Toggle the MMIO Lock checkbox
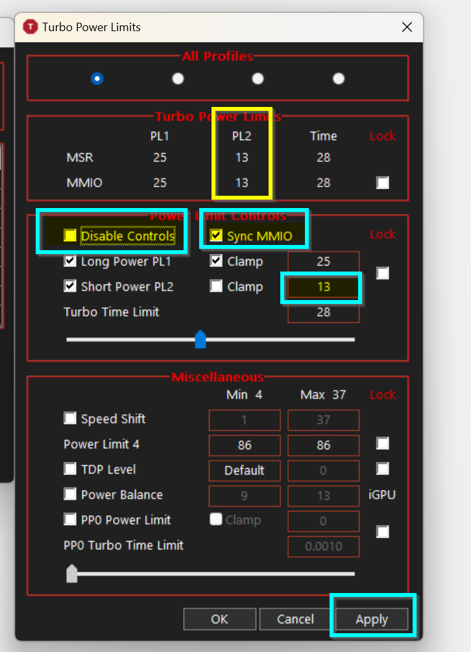Viewport: 471px width, 652px height. (x=383, y=183)
